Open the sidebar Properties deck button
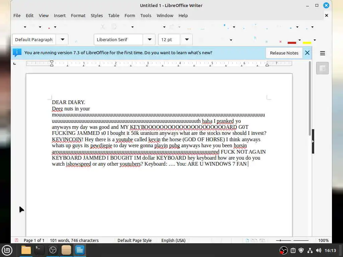 [x=322, y=68]
